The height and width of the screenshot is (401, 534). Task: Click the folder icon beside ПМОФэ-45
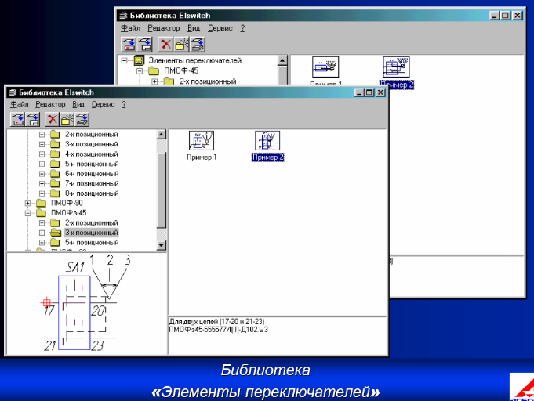42,213
